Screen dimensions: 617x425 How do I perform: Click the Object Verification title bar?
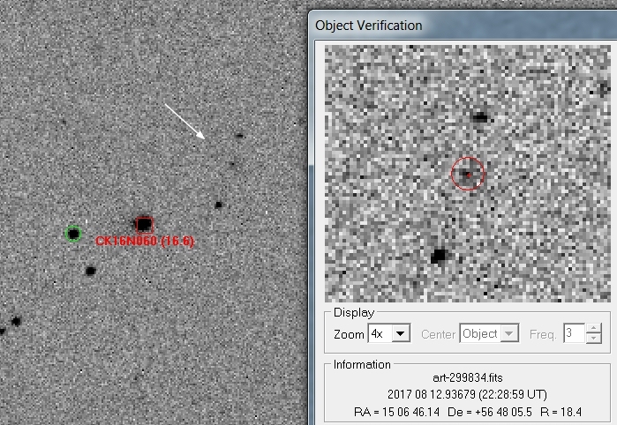pyautogui.click(x=463, y=26)
